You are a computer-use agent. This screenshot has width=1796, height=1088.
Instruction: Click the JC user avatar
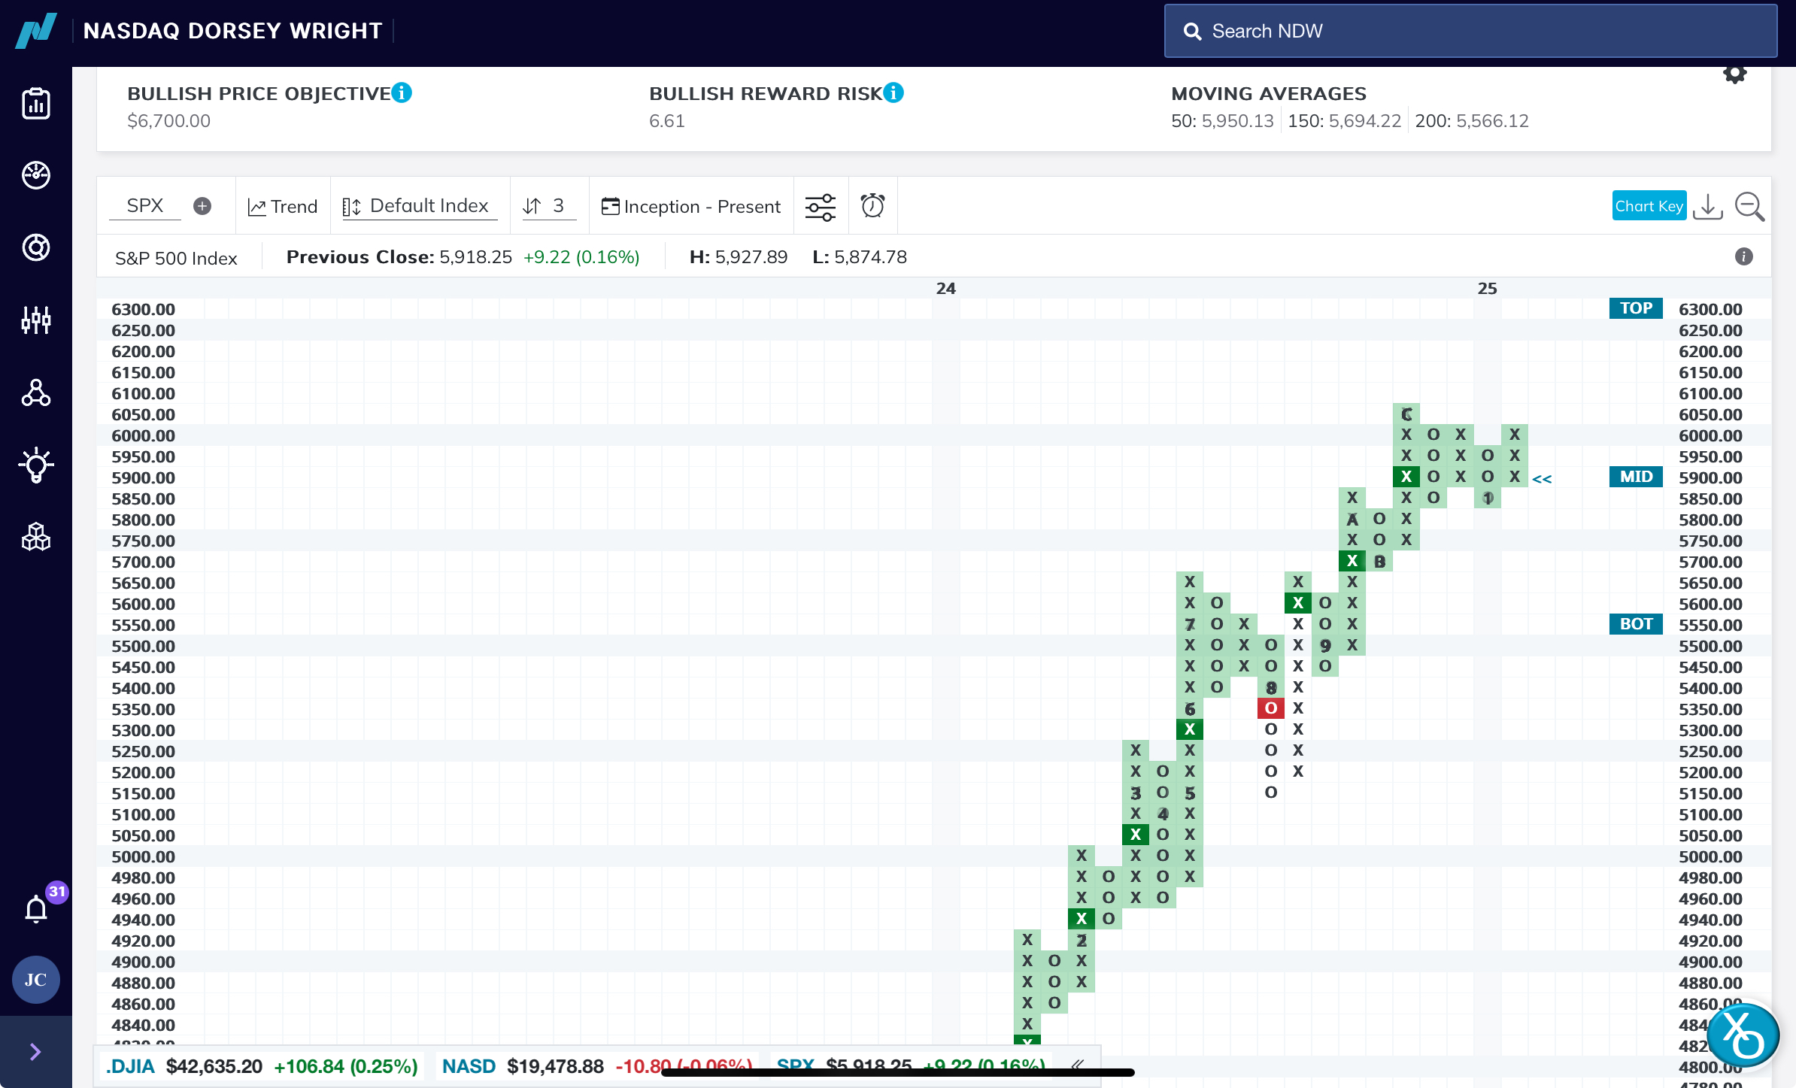click(x=35, y=980)
